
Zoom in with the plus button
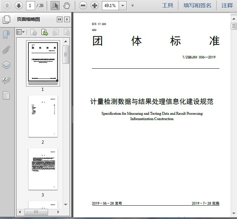94,5
